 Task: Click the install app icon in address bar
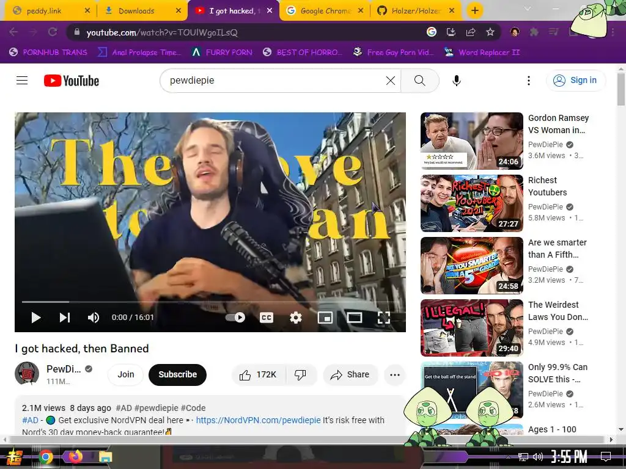[451, 32]
